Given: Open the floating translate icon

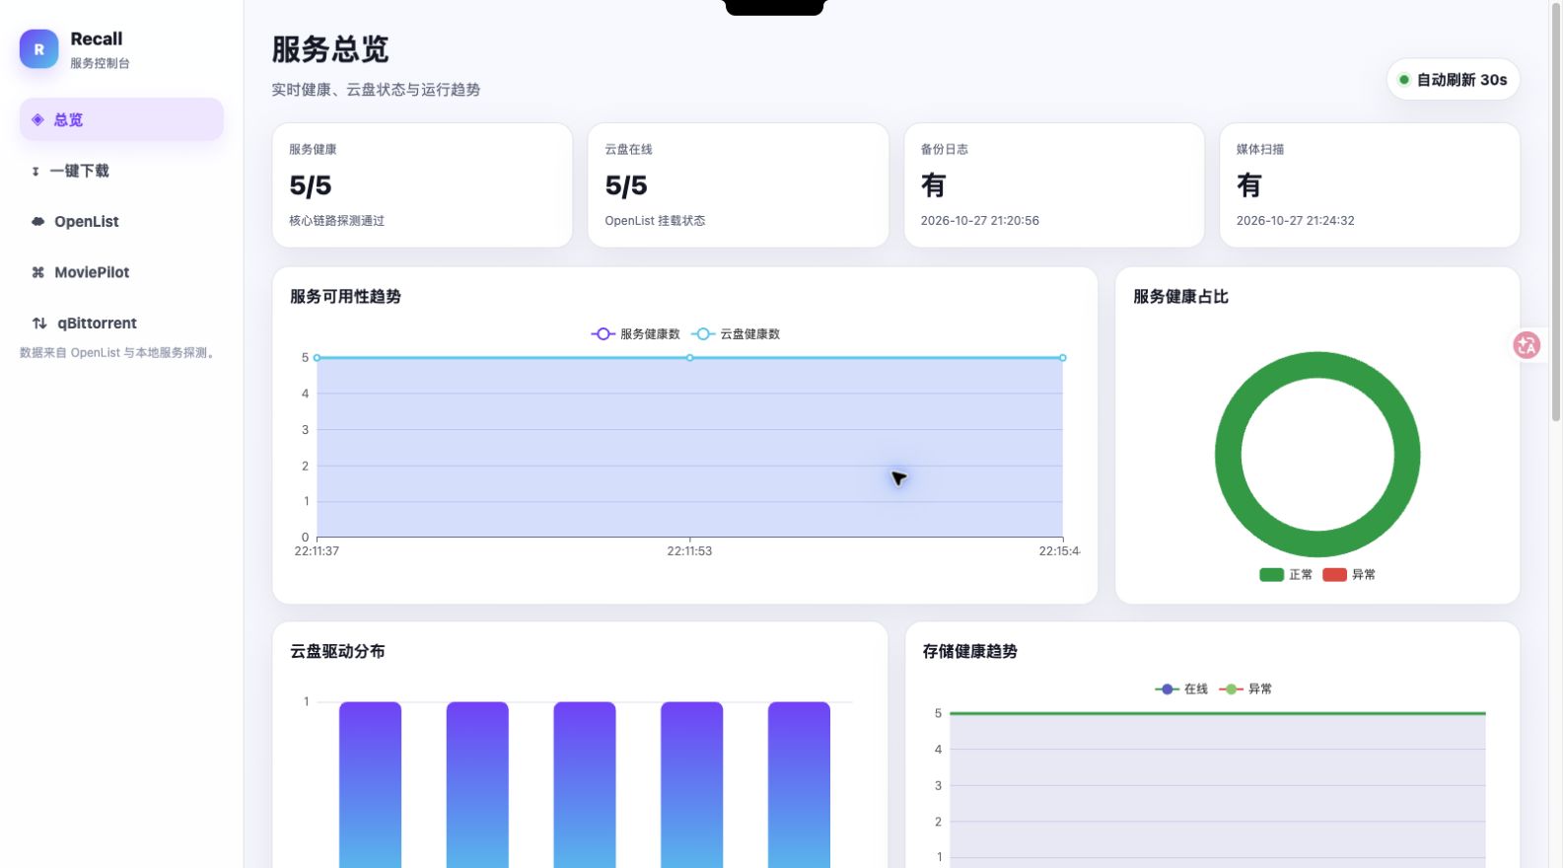Looking at the screenshot, I should 1527,345.
